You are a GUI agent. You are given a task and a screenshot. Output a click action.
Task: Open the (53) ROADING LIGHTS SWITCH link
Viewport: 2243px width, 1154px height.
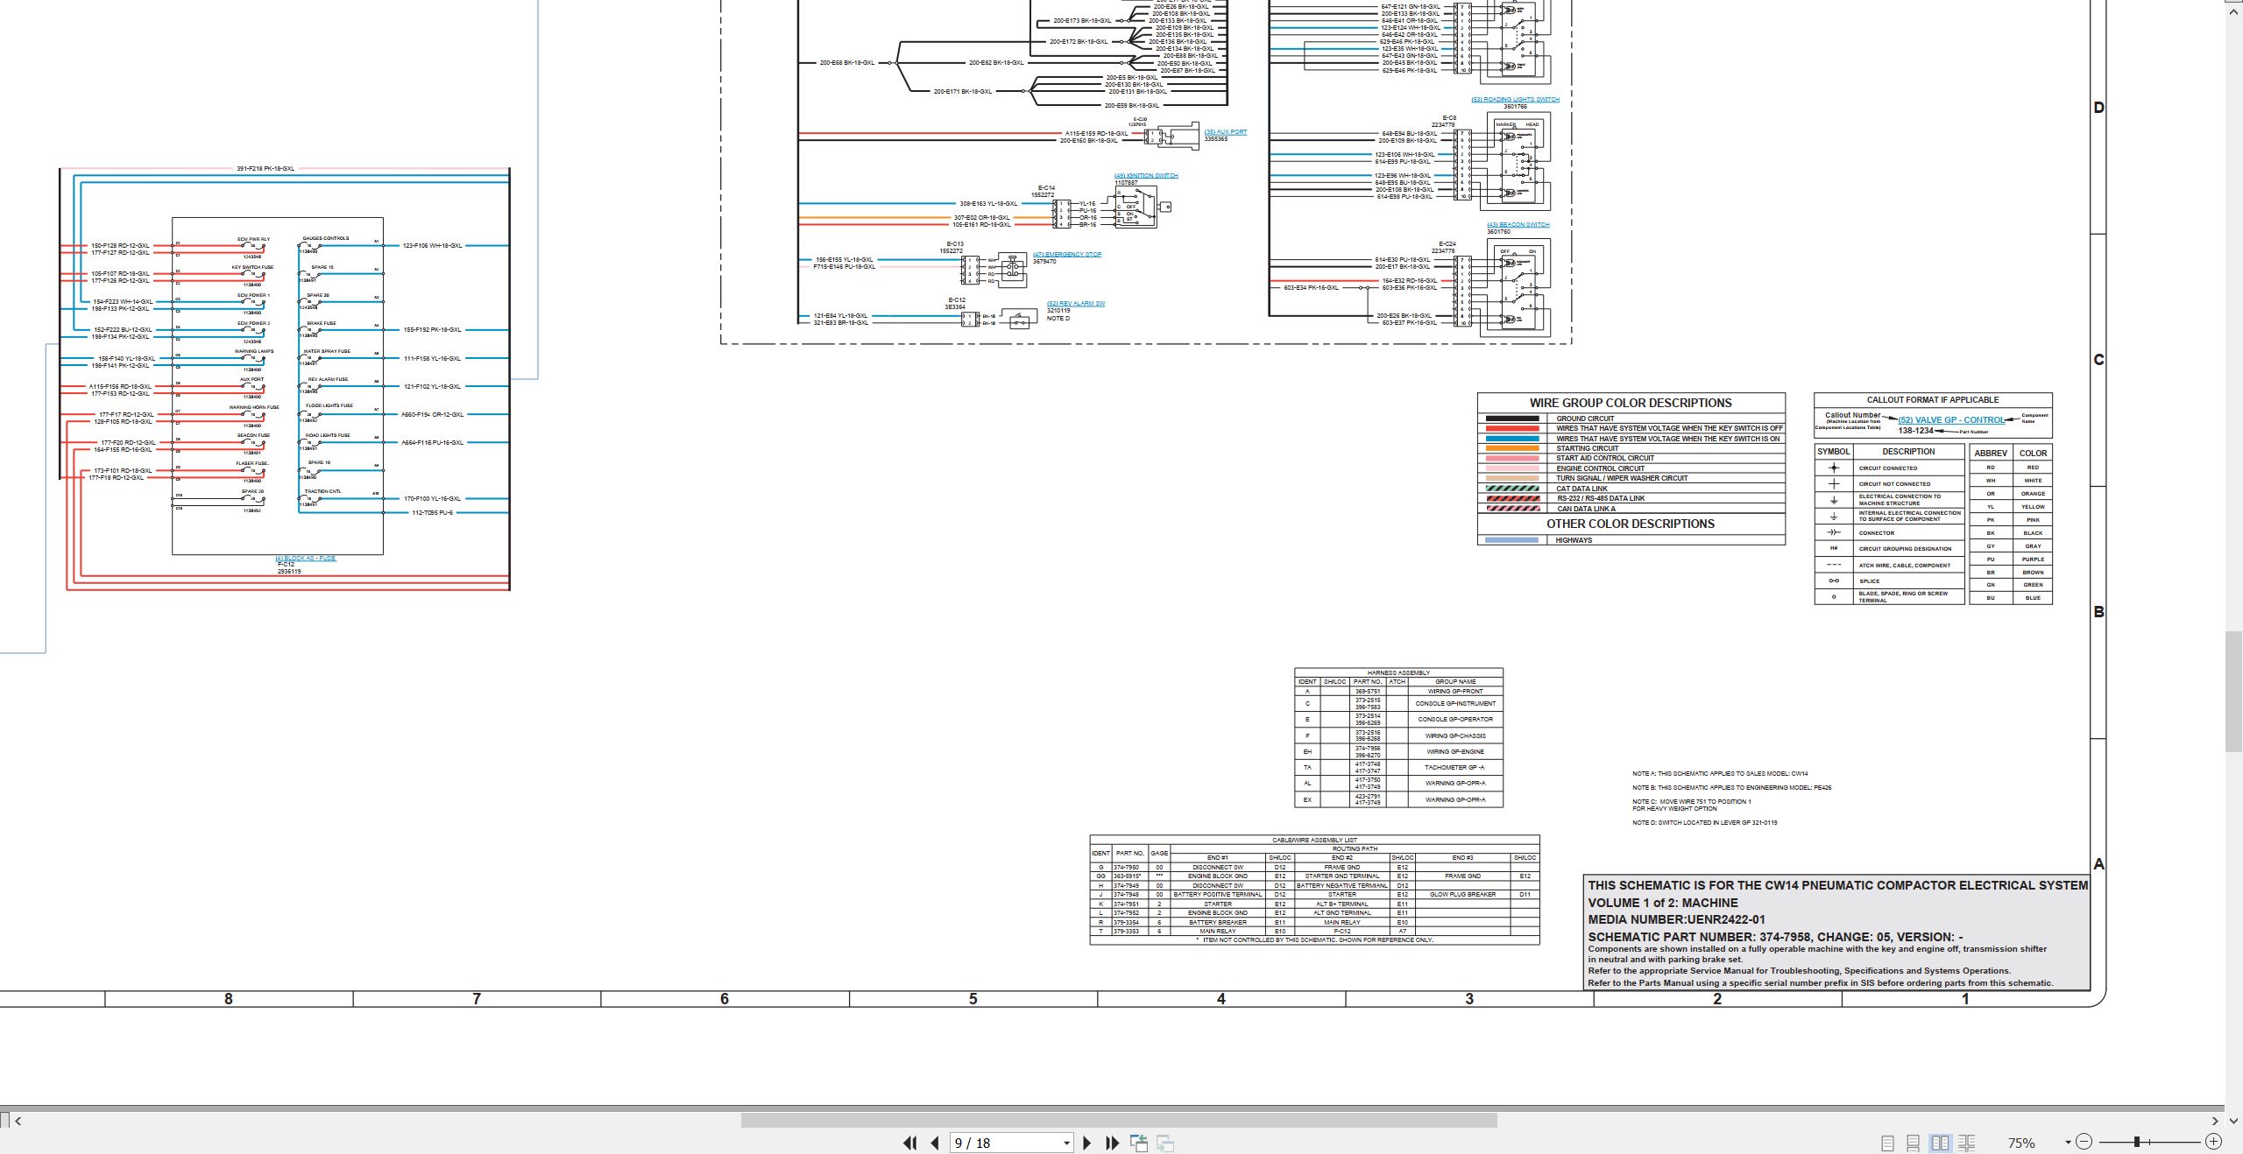(x=1515, y=100)
